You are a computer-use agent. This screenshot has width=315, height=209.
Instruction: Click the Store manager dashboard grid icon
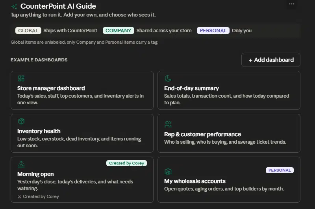pos(21,78)
